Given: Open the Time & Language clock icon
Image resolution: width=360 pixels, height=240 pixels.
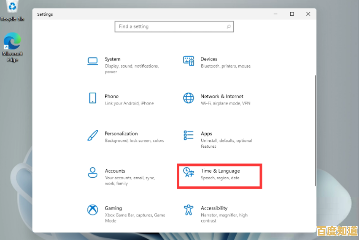Looking at the screenshot, I should coord(188,172).
